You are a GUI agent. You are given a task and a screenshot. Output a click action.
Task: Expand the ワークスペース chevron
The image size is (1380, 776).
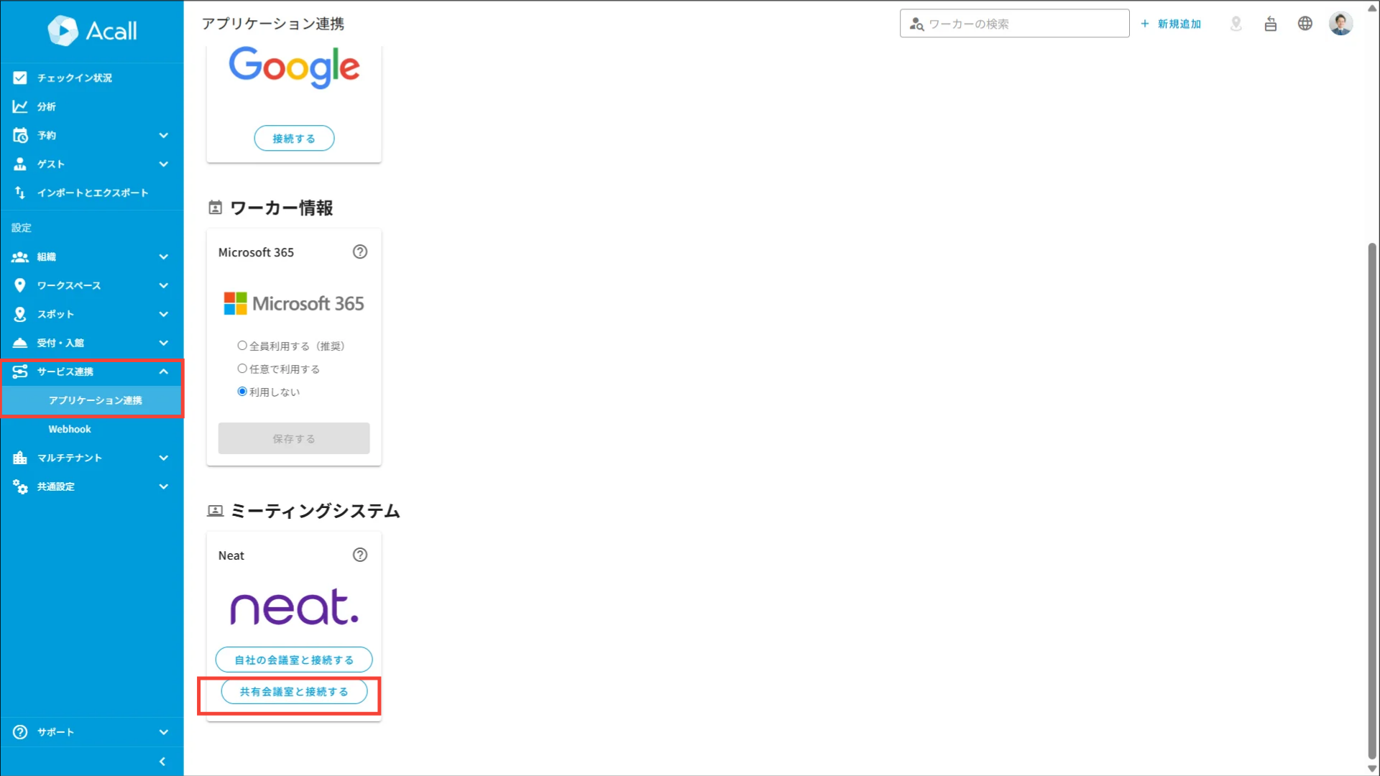(x=164, y=285)
